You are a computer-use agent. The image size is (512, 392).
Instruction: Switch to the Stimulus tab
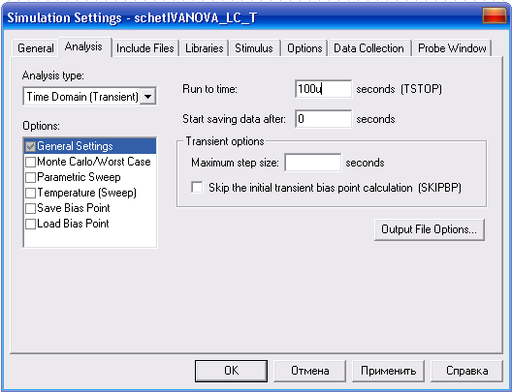(x=254, y=48)
